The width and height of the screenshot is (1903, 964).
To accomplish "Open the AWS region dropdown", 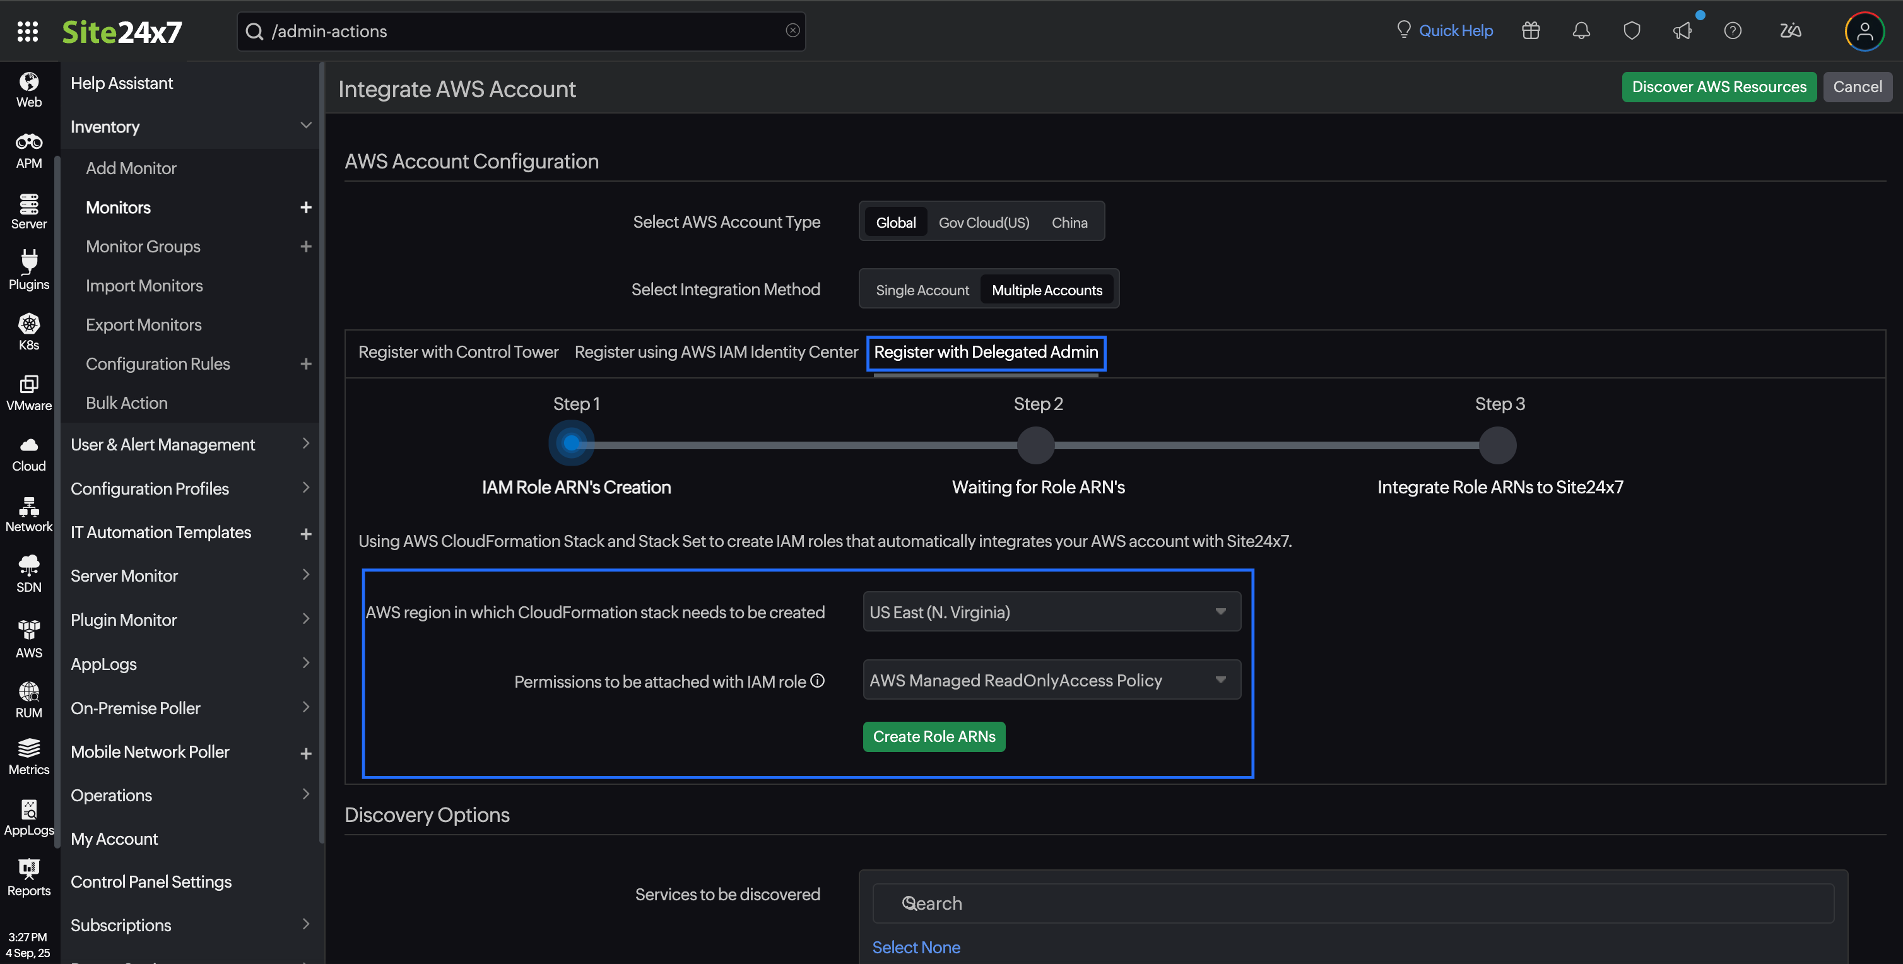I will (x=1051, y=611).
